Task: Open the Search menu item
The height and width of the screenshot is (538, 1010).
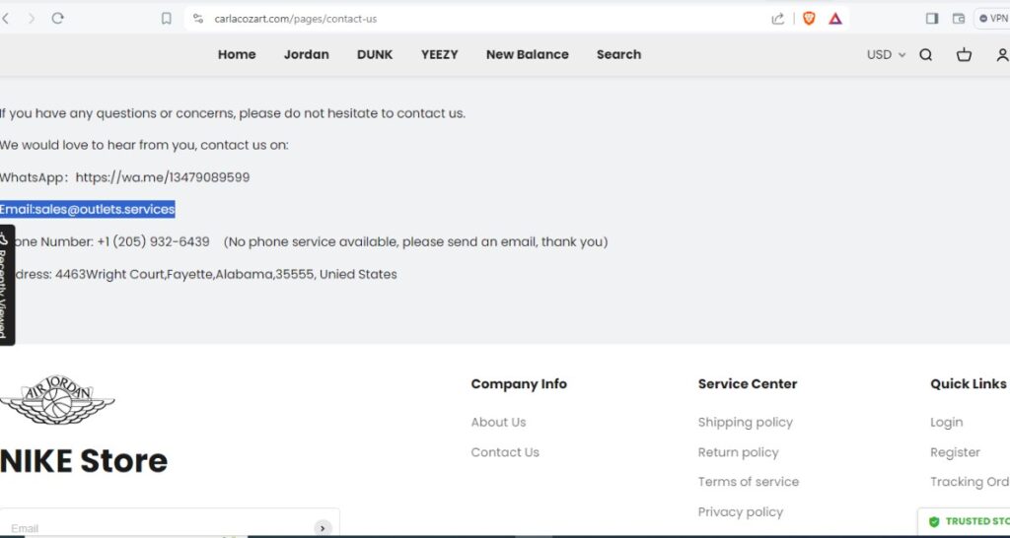Action: pyautogui.click(x=619, y=55)
